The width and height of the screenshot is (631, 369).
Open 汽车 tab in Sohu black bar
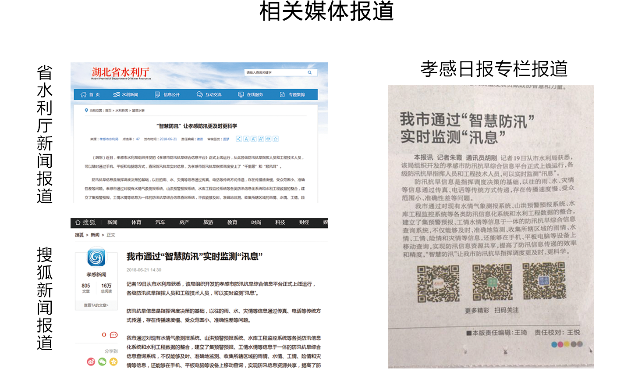[x=160, y=222]
